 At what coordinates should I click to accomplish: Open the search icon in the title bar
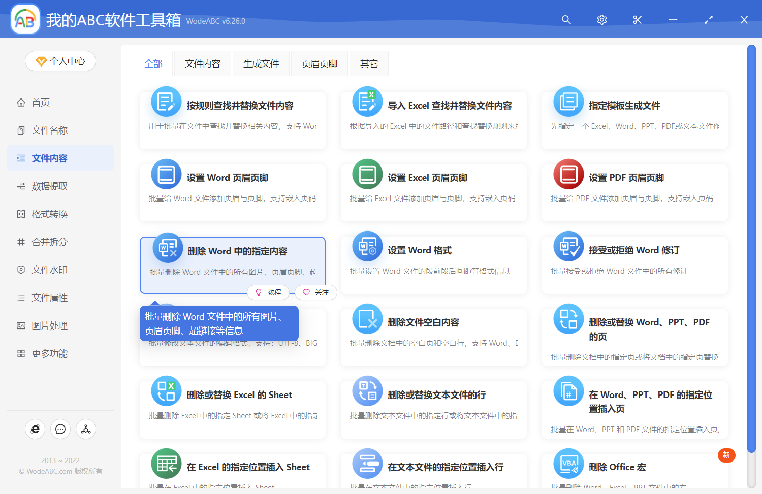(x=566, y=20)
